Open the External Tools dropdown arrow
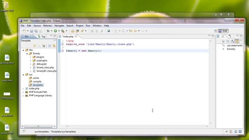Image resolution: width=249 pixels, height=140 pixels. tap(67, 31)
